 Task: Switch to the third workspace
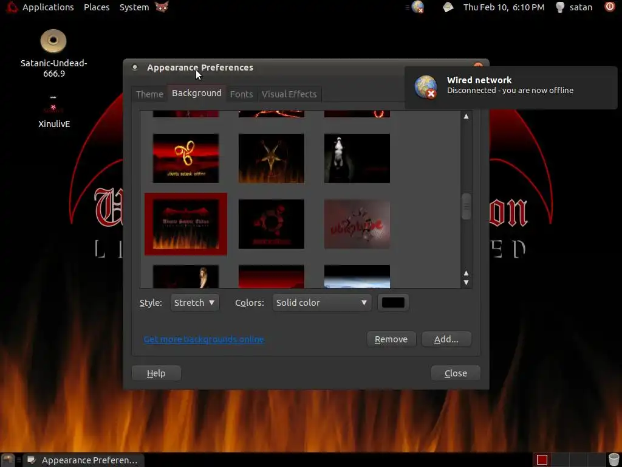pyautogui.click(x=578, y=460)
